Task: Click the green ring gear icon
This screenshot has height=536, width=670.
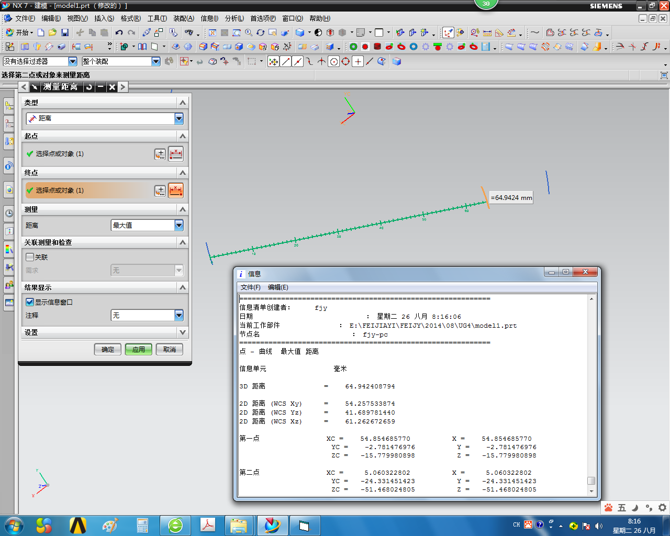Action: [353, 47]
